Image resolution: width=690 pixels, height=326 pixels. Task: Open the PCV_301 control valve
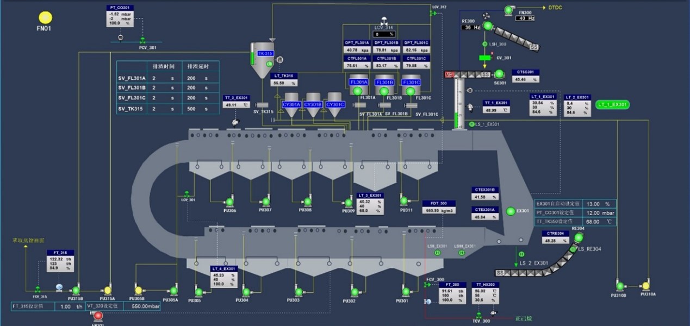pyautogui.click(x=142, y=40)
